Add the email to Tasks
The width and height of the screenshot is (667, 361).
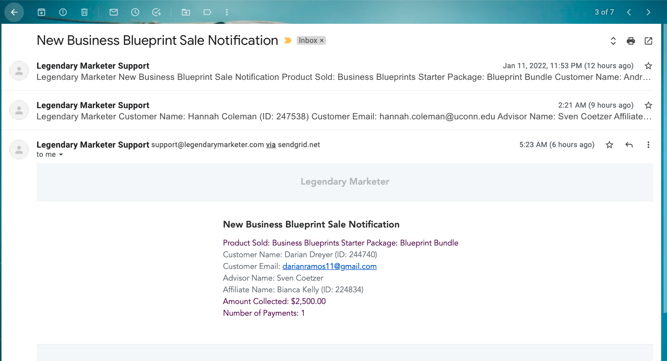[x=157, y=12]
